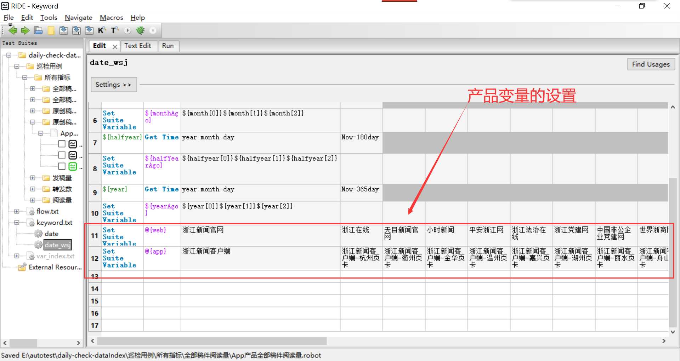Open the Edit menu in menu bar
This screenshot has width=680, height=361.
tap(27, 18)
